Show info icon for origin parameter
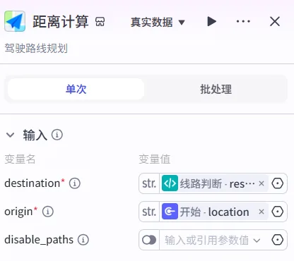 coord(48,212)
